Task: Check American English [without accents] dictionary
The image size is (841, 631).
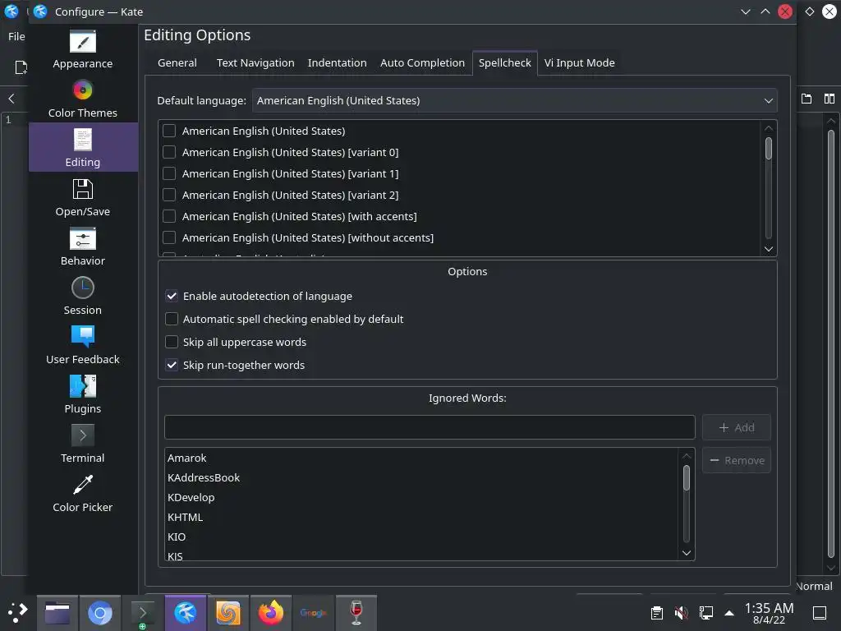Action: pos(169,237)
